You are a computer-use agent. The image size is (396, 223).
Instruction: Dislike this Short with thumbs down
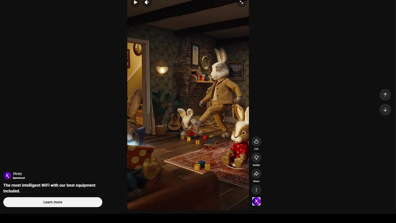(x=256, y=158)
